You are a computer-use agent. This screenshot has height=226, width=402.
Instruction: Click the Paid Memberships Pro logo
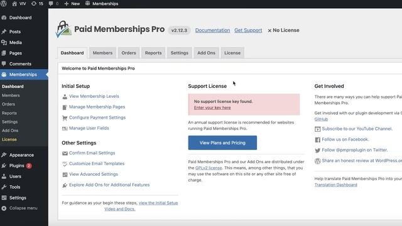pos(63,30)
